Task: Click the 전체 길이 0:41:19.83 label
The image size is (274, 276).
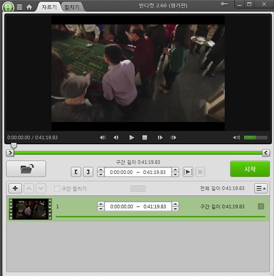Action: pyautogui.click(x=222, y=188)
